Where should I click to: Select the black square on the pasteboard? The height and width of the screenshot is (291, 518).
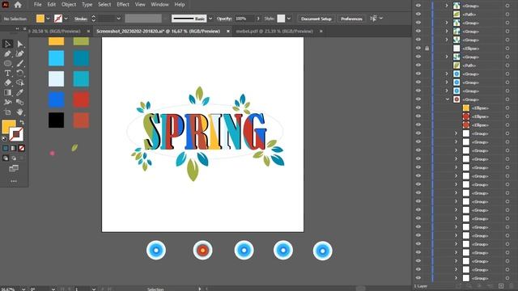(x=56, y=120)
